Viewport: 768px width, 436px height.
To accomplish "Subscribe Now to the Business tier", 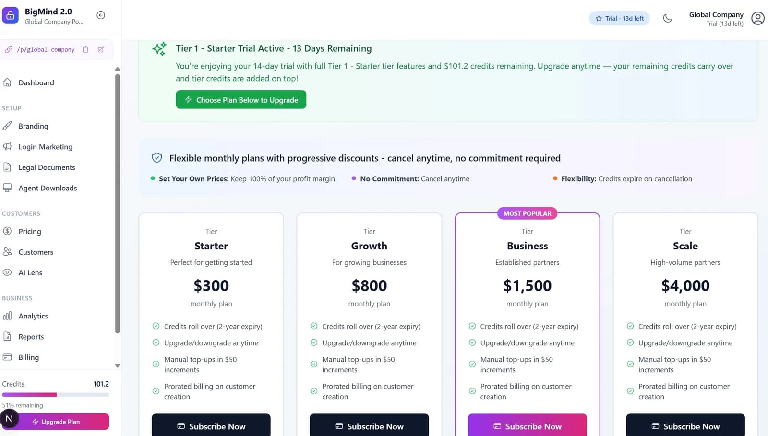I will pos(527,426).
